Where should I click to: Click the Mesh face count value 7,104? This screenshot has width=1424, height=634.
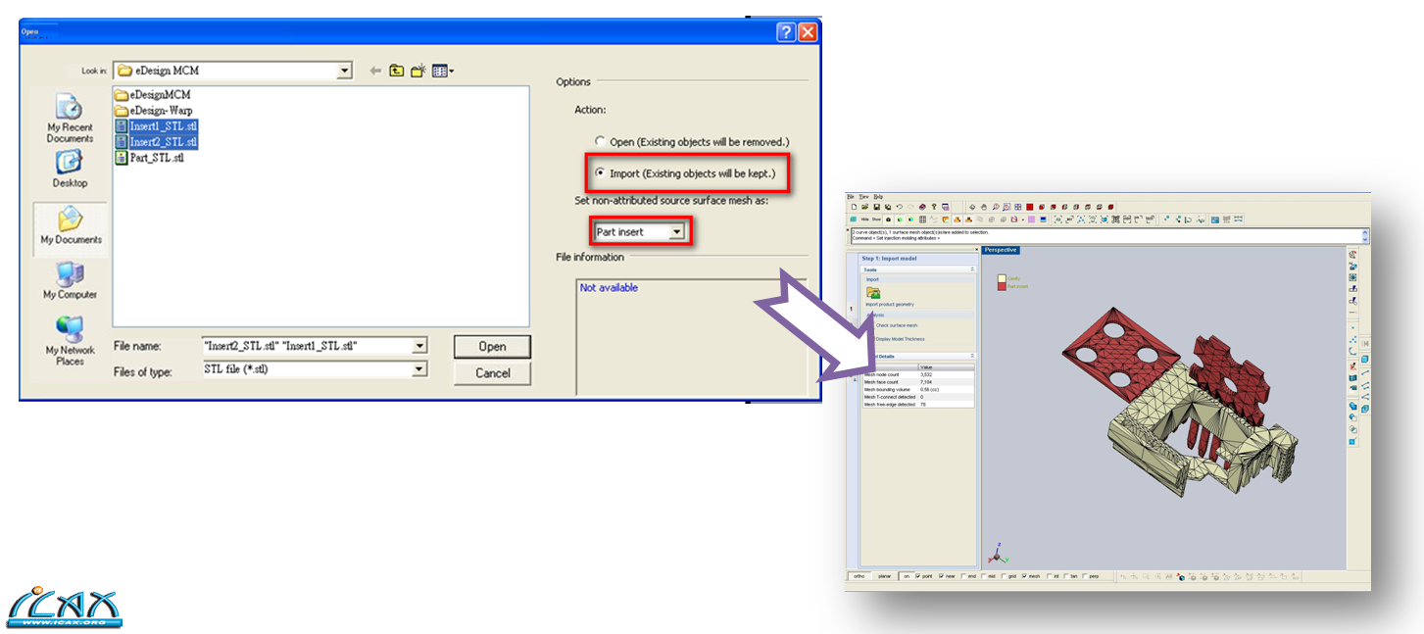click(x=926, y=382)
